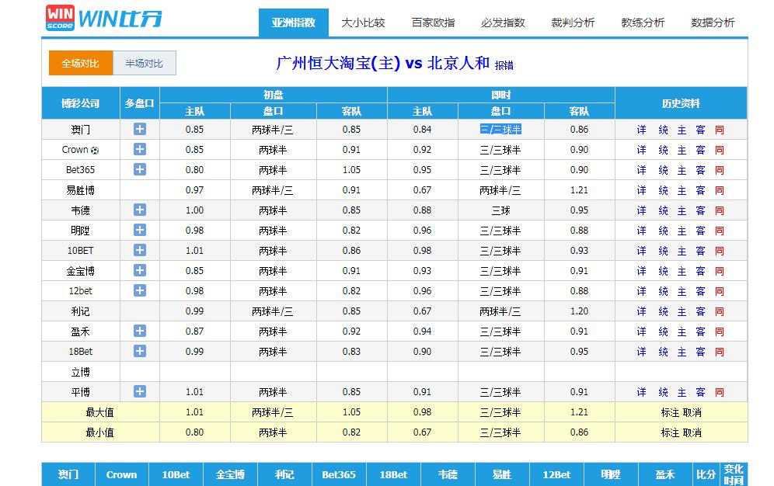Click the WIN比分 site logo
The image size is (774, 486).
[103, 18]
